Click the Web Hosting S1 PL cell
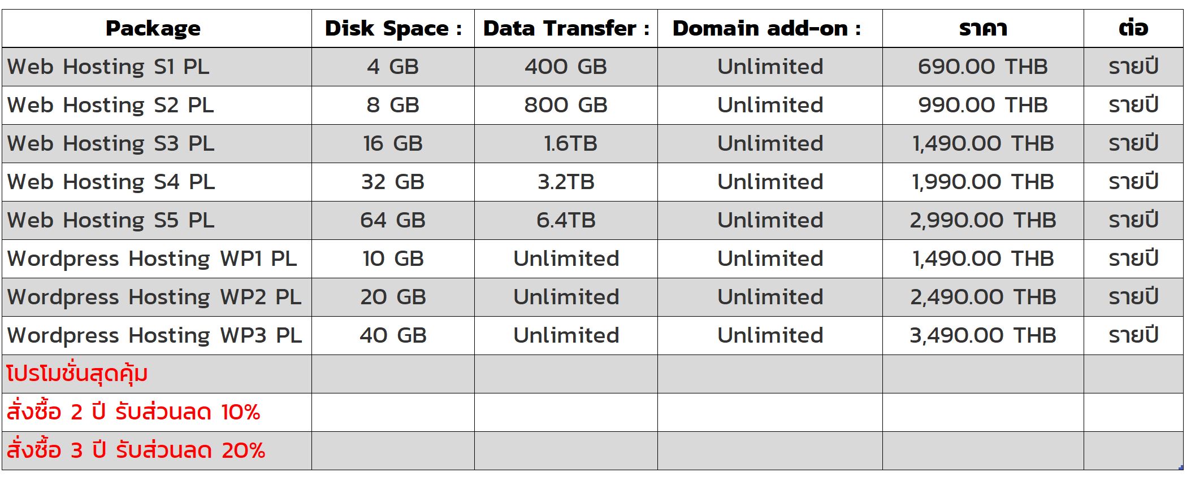The image size is (1191, 477). pyautogui.click(x=157, y=67)
